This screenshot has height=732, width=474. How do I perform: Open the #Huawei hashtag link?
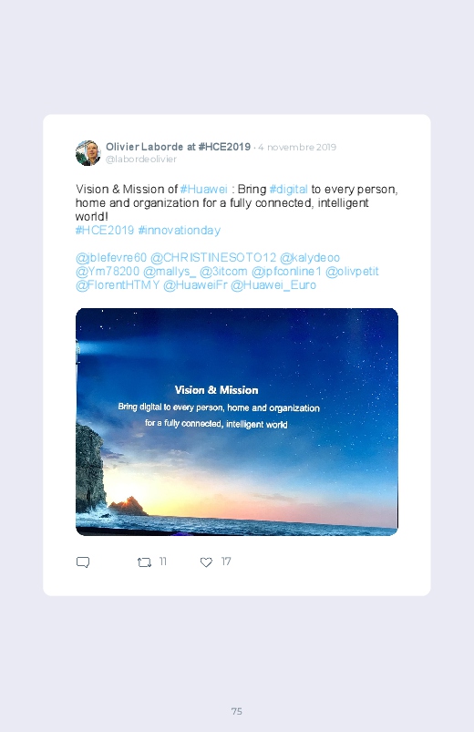coord(203,189)
